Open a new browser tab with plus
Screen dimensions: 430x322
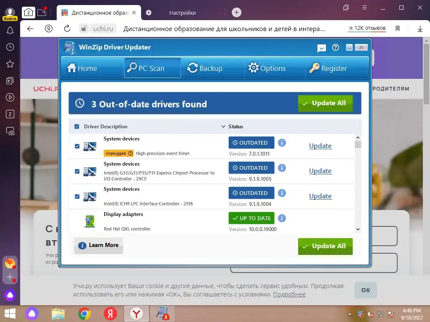pos(236,12)
